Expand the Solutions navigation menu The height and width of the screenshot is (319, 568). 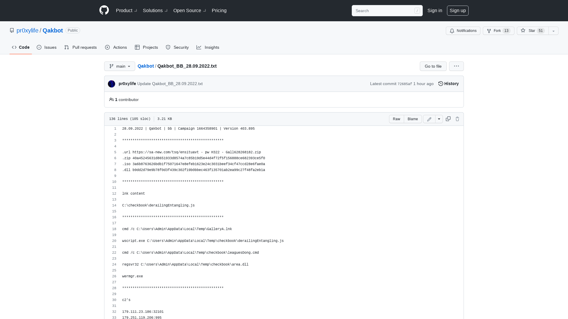point(154,10)
